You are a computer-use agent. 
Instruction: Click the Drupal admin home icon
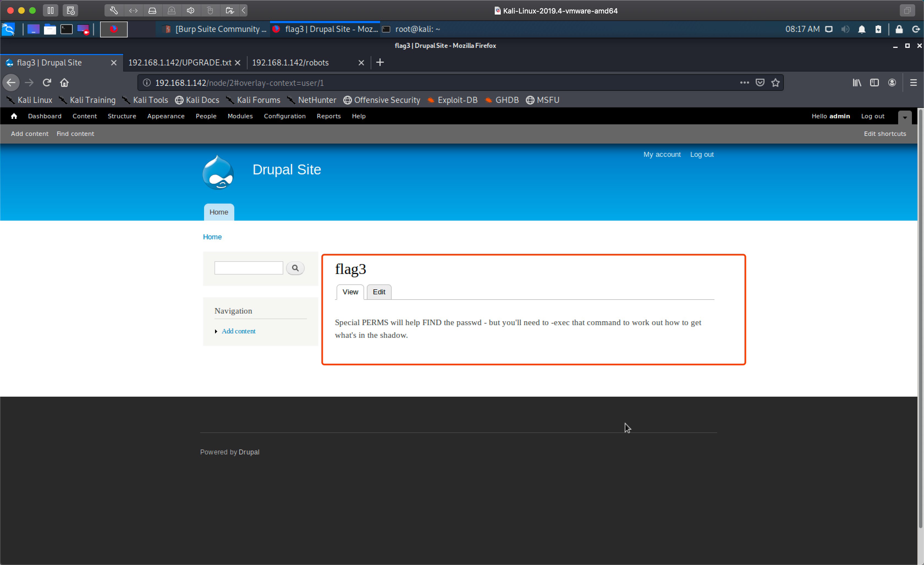tap(14, 116)
